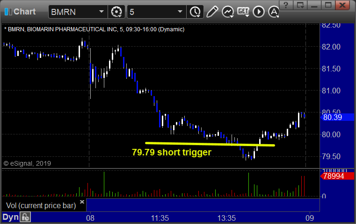The image size is (356, 224).
Task: Click the GET tools icon
Action: pyautogui.click(x=243, y=12)
